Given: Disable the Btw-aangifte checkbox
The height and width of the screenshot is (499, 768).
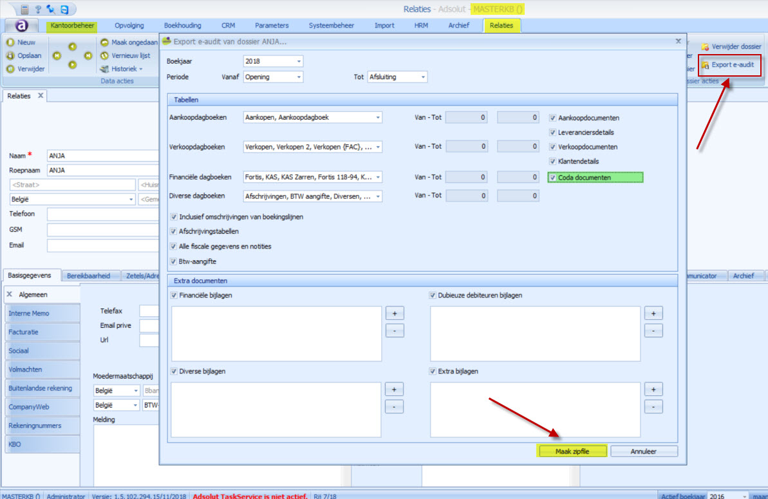Looking at the screenshot, I should (173, 261).
